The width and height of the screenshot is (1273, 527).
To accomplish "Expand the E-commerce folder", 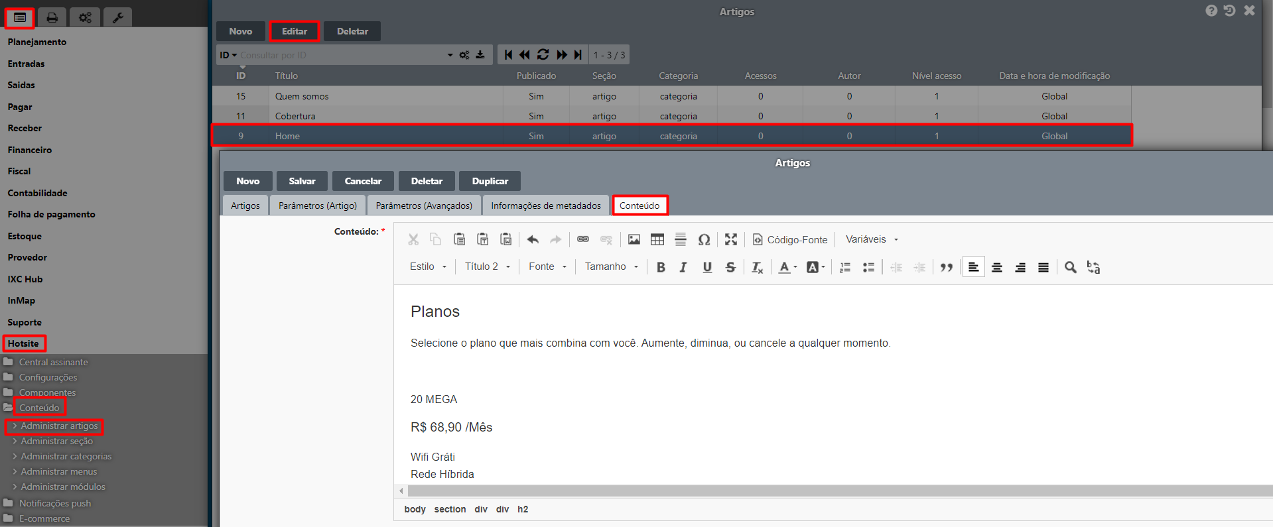I will click(x=44, y=518).
